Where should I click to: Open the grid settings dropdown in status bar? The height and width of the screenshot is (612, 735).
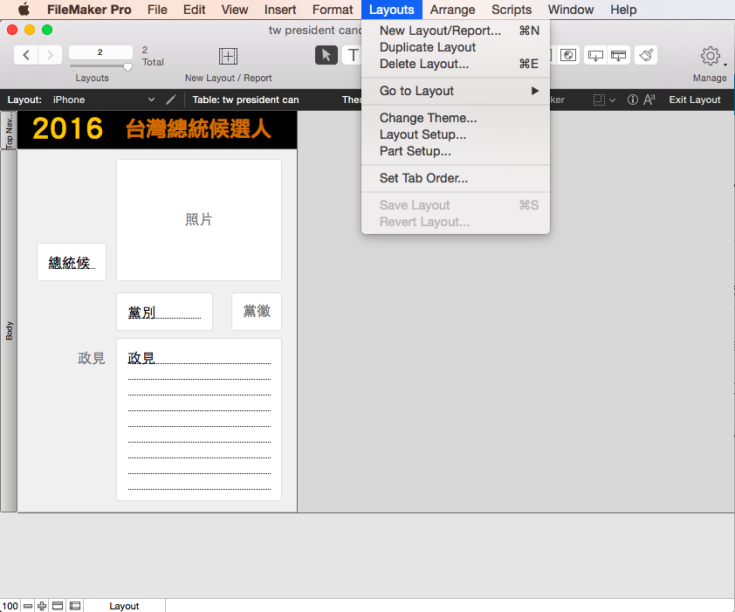click(602, 100)
